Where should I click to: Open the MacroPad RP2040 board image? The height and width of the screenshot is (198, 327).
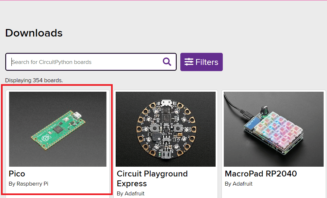pyautogui.click(x=274, y=129)
